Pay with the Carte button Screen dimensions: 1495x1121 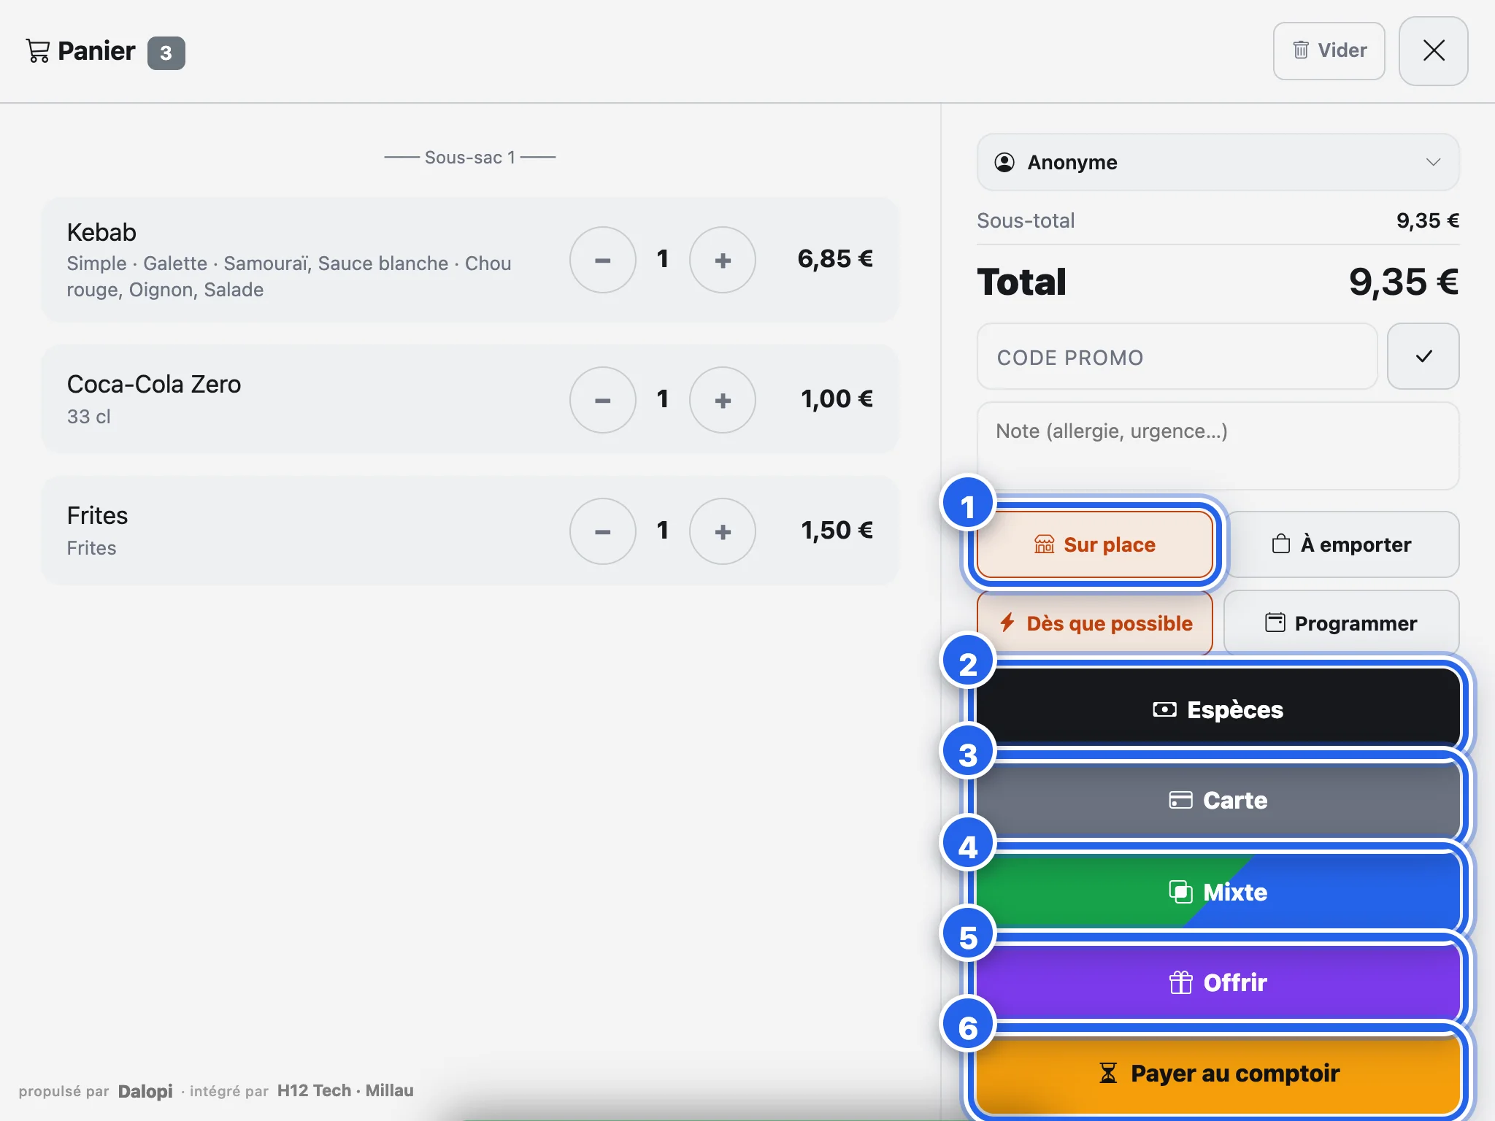coord(1218,801)
